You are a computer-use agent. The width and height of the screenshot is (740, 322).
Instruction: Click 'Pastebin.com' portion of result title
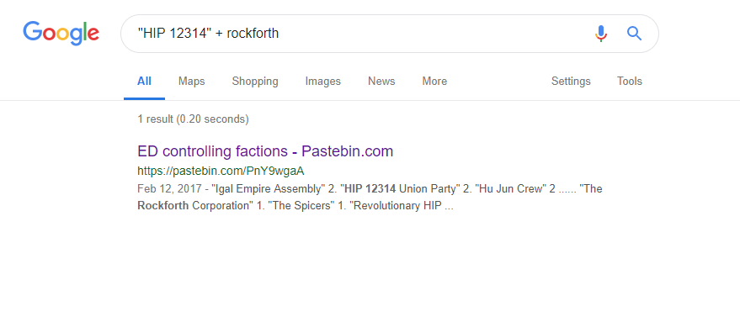point(348,151)
